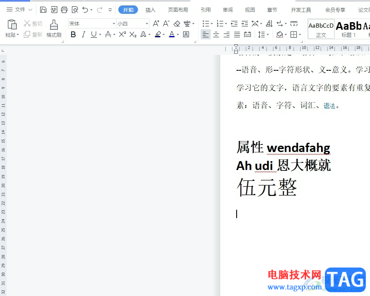Click the Print icon
370x296 pixels.
(x=64, y=10)
